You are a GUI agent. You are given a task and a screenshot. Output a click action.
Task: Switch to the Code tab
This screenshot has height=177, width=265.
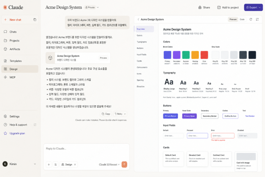pyautogui.click(x=242, y=19)
